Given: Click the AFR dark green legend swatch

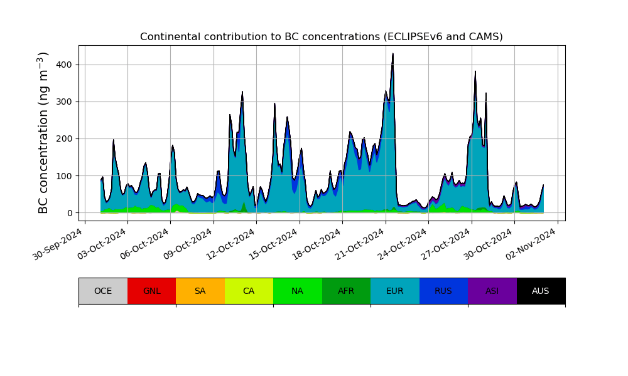Looking at the screenshot, I should click(x=347, y=291).
